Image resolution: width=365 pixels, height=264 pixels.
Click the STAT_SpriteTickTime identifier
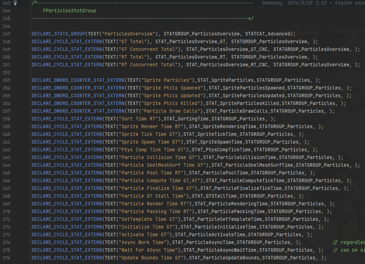point(210,134)
